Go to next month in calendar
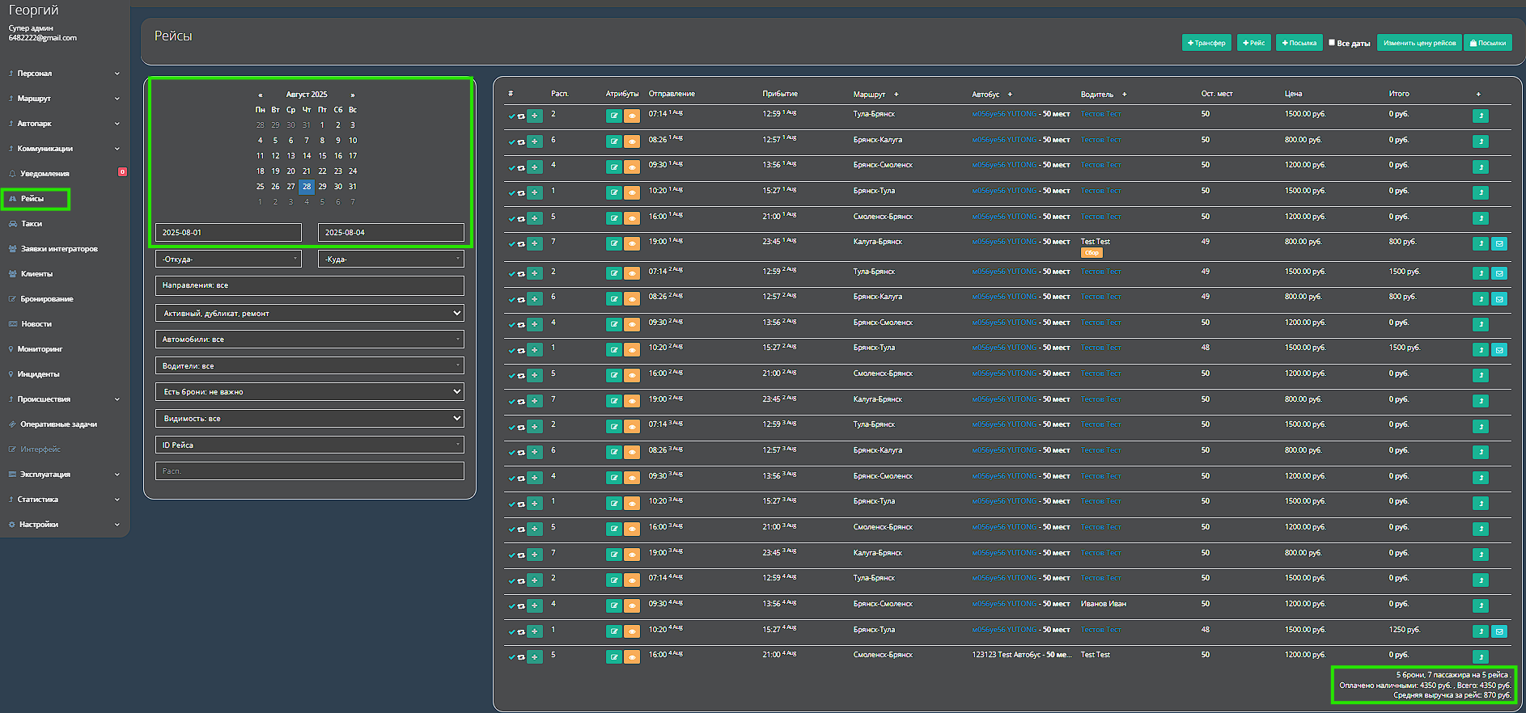Screen dimensions: 1526x713 pyautogui.click(x=353, y=95)
